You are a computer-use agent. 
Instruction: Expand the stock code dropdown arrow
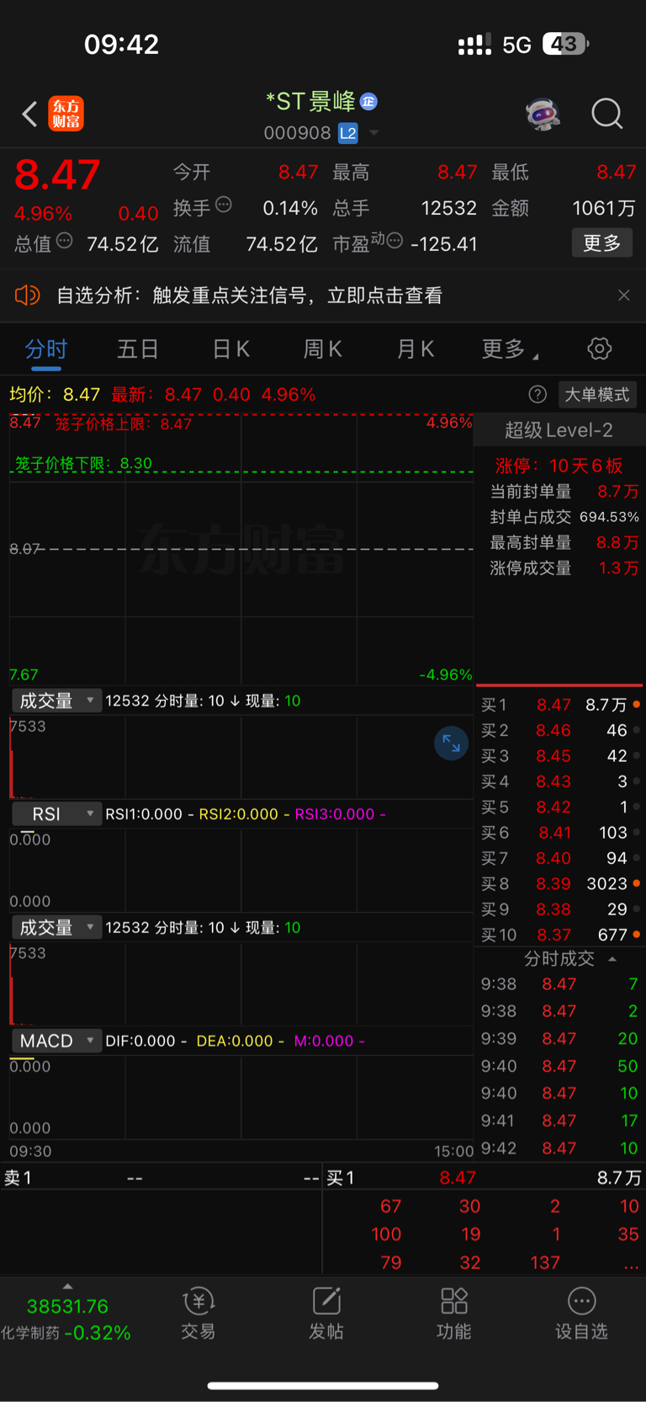pos(374,133)
